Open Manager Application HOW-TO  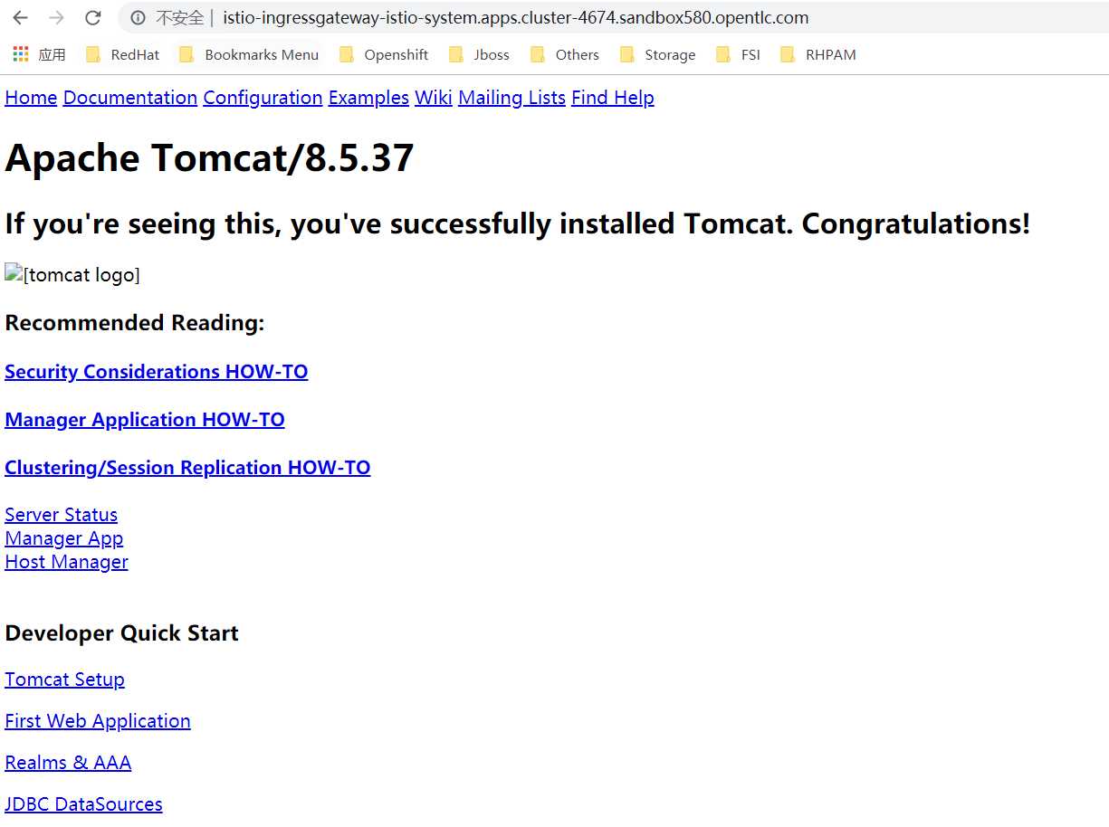click(145, 420)
